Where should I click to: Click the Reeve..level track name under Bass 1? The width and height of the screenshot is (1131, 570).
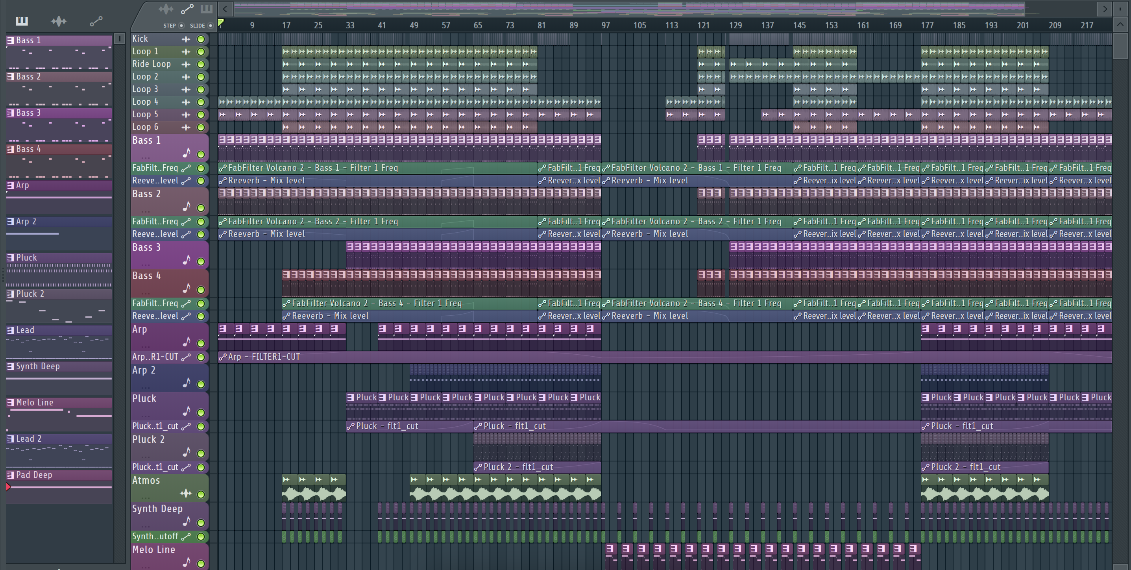coord(155,181)
